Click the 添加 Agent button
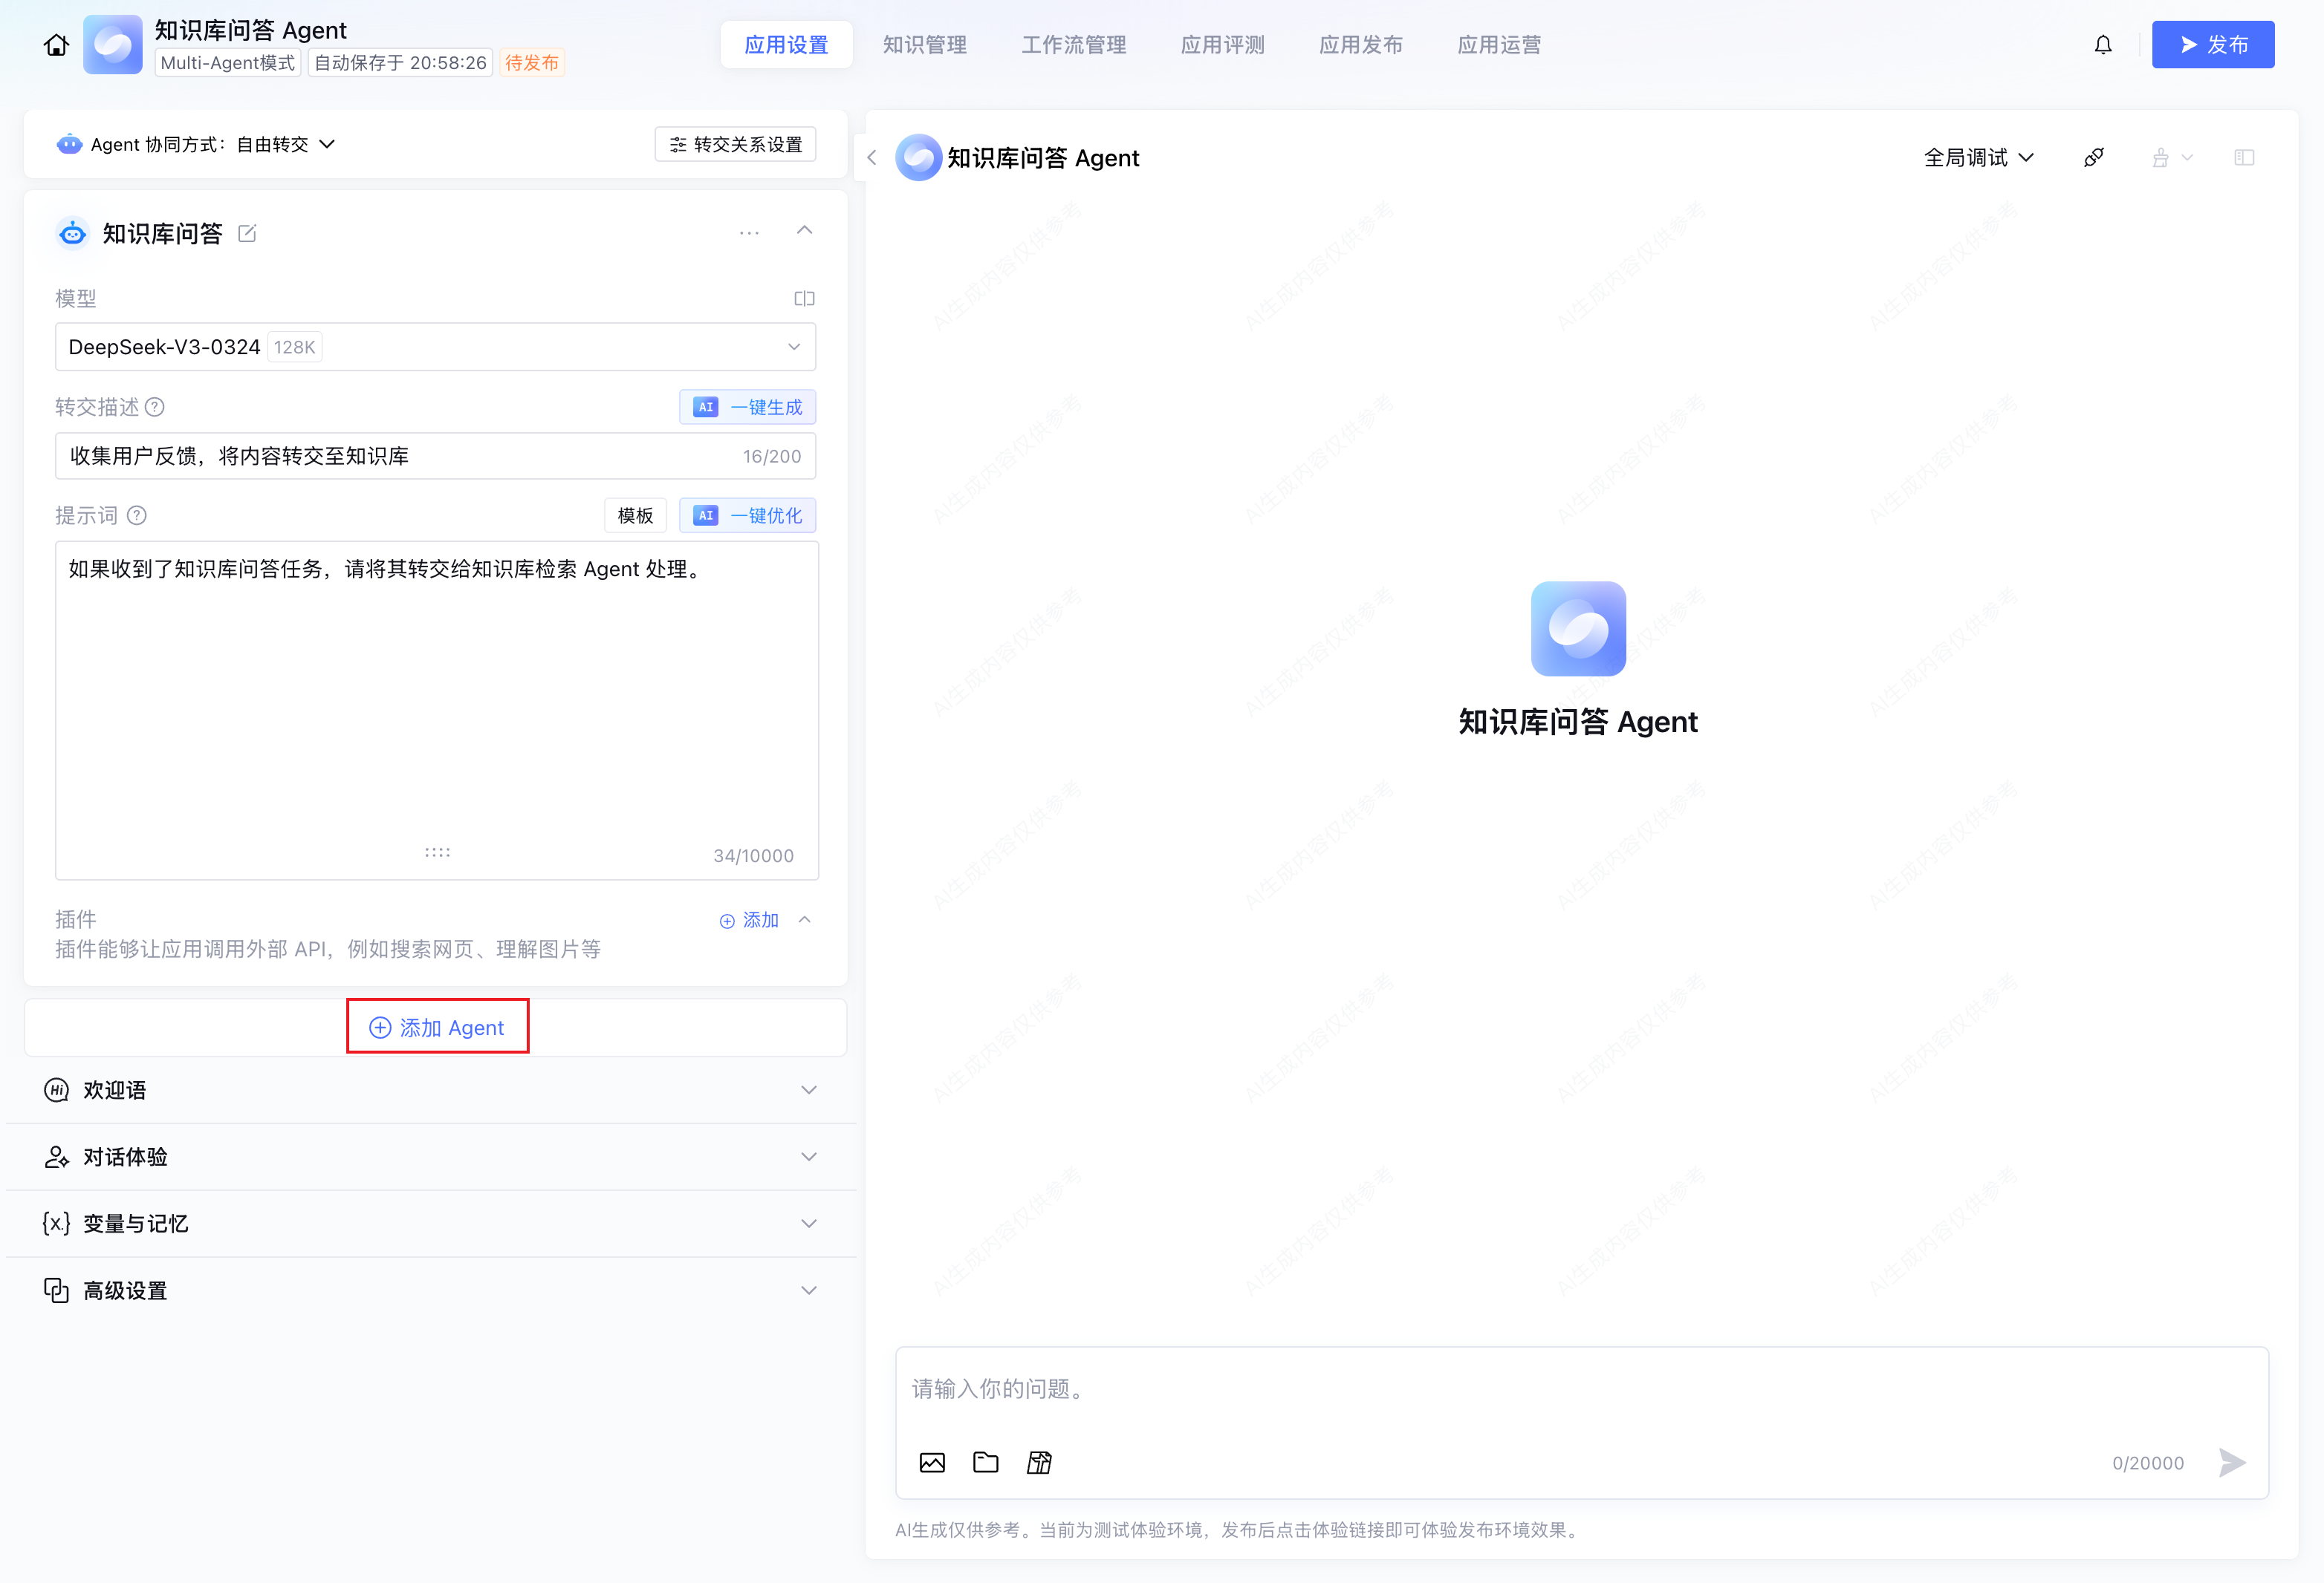2324x1583 pixels. point(437,1028)
